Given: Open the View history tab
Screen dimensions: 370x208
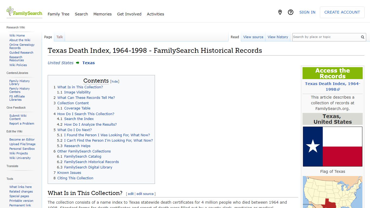Looking at the screenshot, I should click(x=278, y=37).
